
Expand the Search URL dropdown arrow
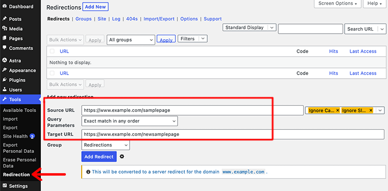point(382,29)
